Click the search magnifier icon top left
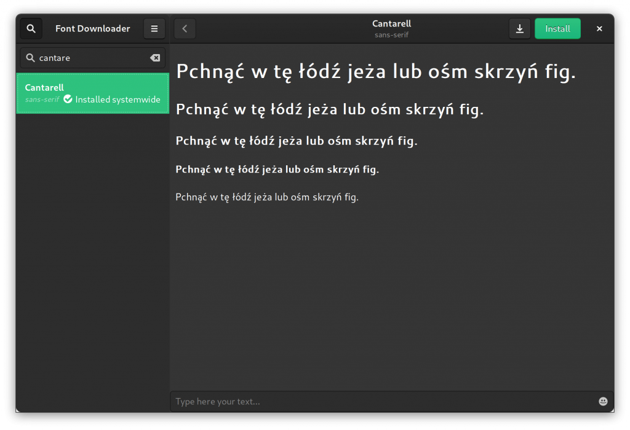The image size is (630, 430). pyautogui.click(x=31, y=28)
